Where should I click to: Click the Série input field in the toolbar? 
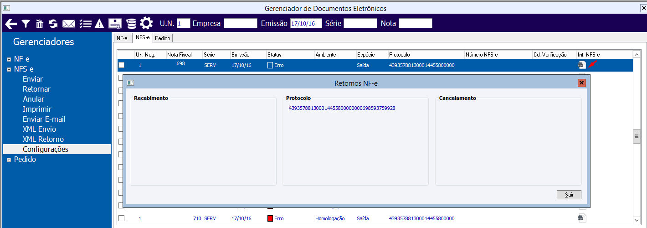coord(360,23)
